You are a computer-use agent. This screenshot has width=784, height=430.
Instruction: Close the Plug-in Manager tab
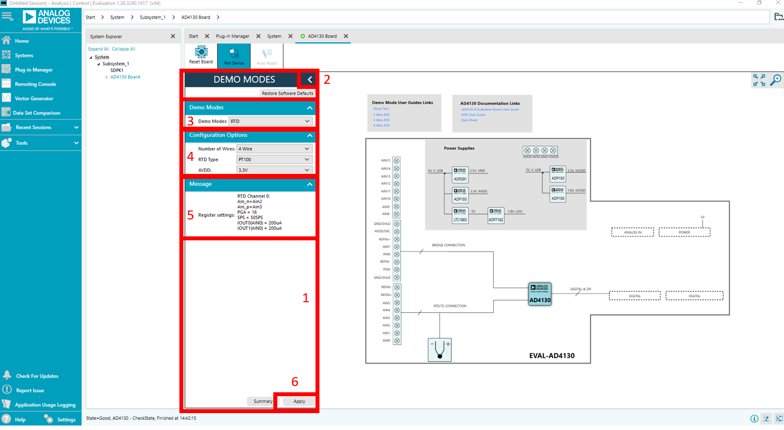[259, 36]
